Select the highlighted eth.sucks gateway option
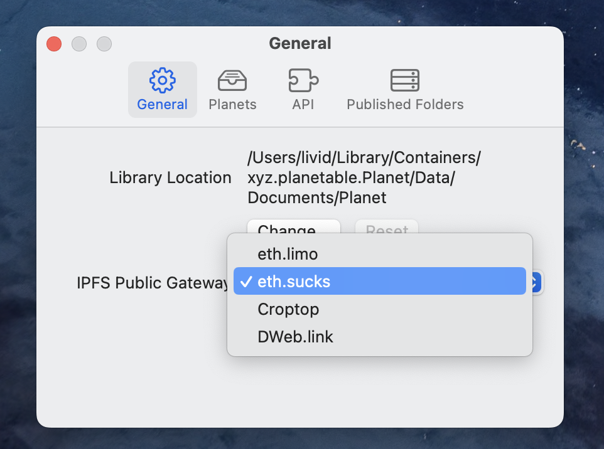604x449 pixels. coord(294,282)
